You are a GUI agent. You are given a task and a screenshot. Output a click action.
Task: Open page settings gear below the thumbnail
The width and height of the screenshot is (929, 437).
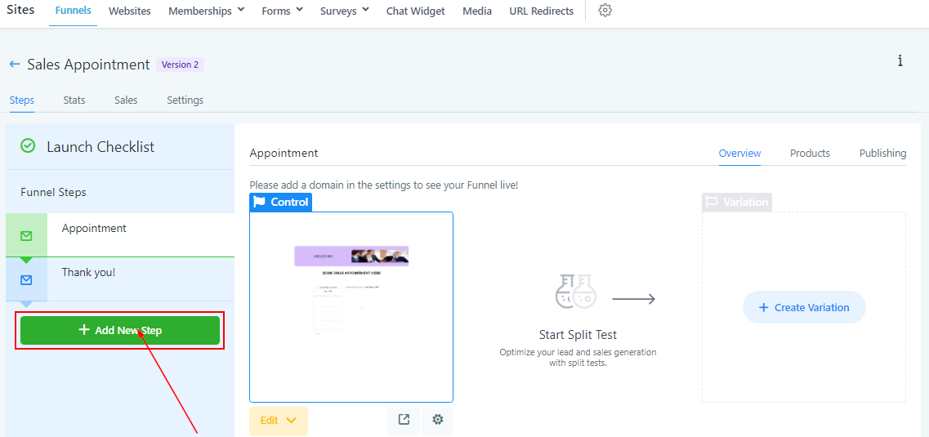point(438,420)
